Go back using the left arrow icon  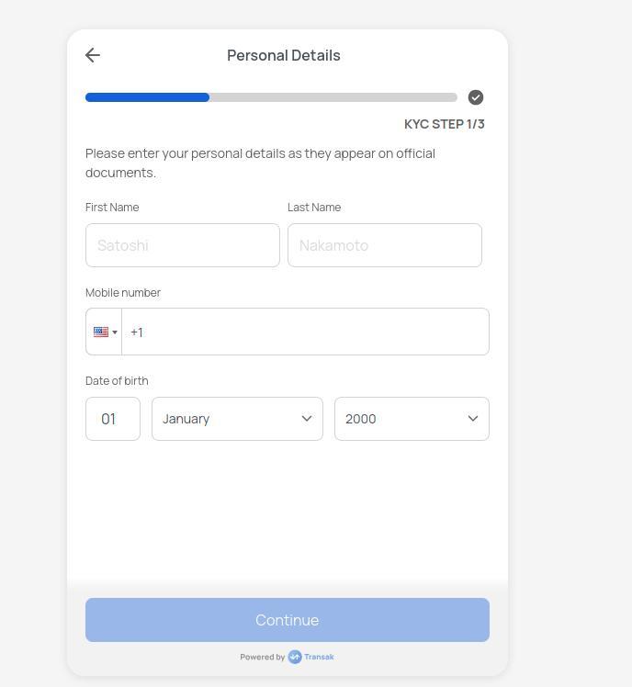[x=93, y=55]
